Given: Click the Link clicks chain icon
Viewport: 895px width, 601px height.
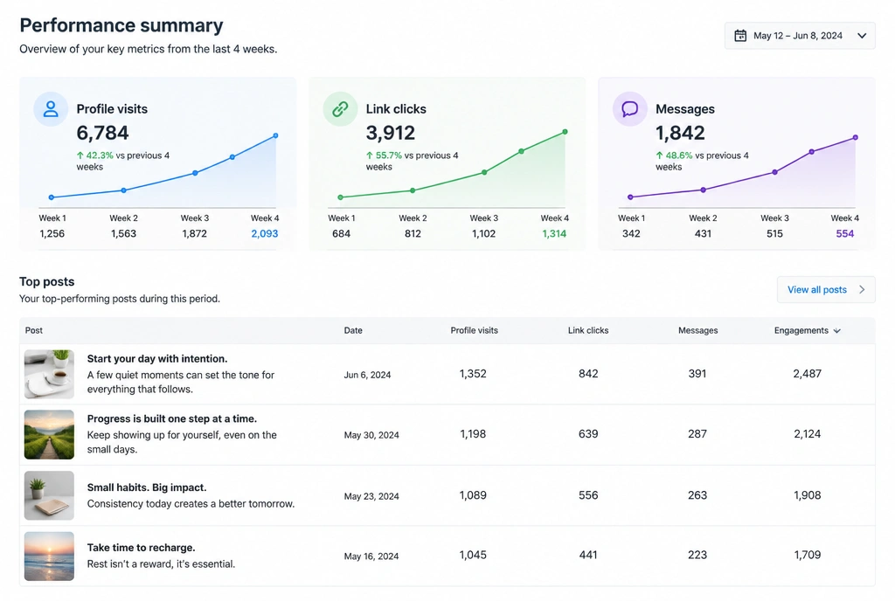Looking at the screenshot, I should click(x=340, y=109).
